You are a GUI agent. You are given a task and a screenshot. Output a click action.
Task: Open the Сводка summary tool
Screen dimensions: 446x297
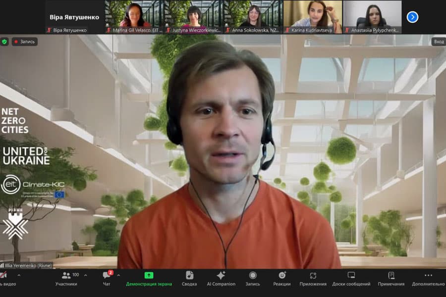point(189,279)
